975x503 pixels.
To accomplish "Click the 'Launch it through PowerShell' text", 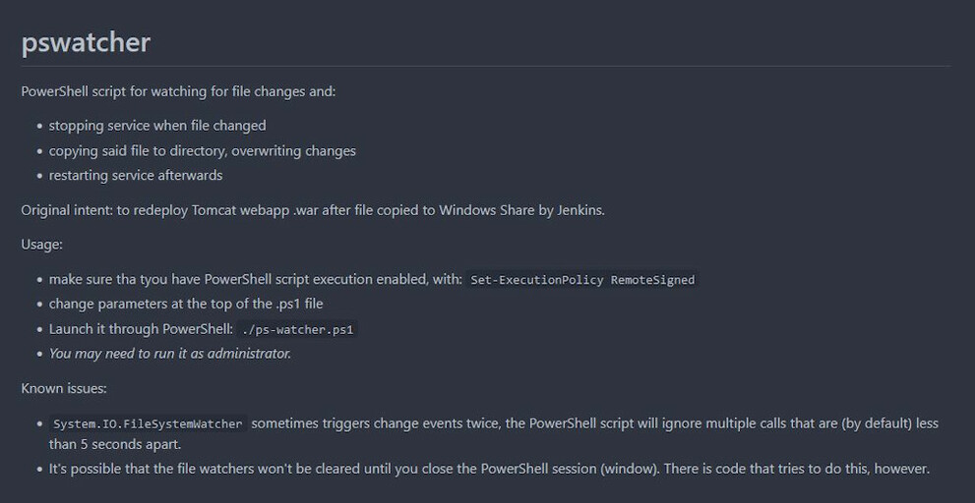I will tap(141, 329).
